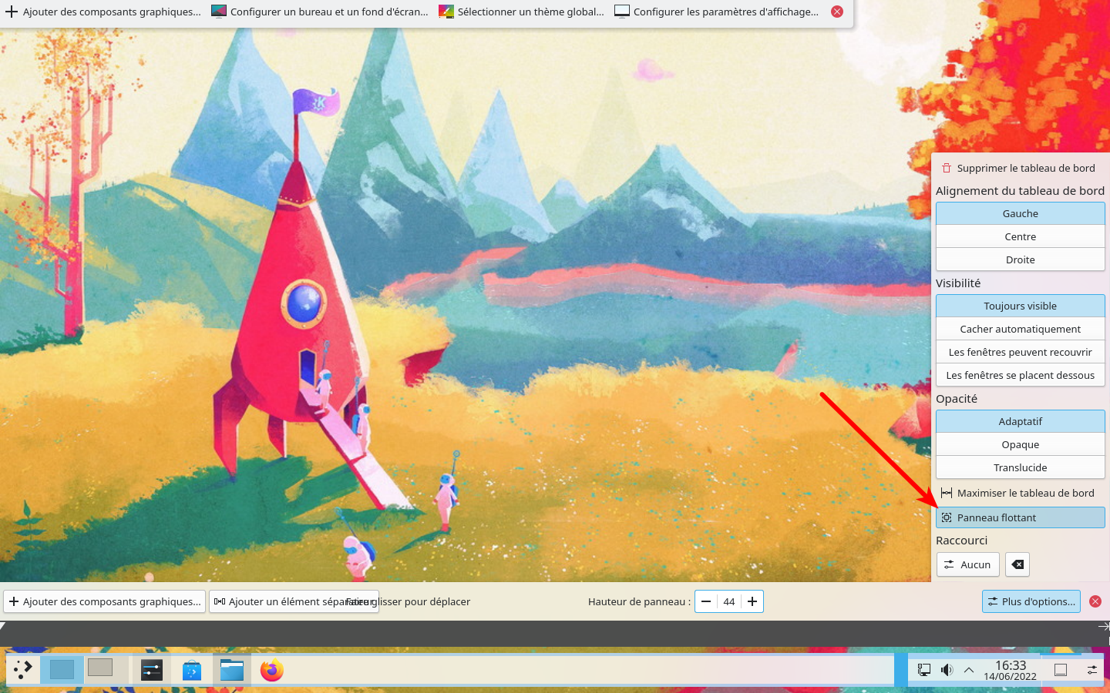1110x693 pixels.
Task: Expand hidden system tray icons arrow
Action: (x=969, y=670)
